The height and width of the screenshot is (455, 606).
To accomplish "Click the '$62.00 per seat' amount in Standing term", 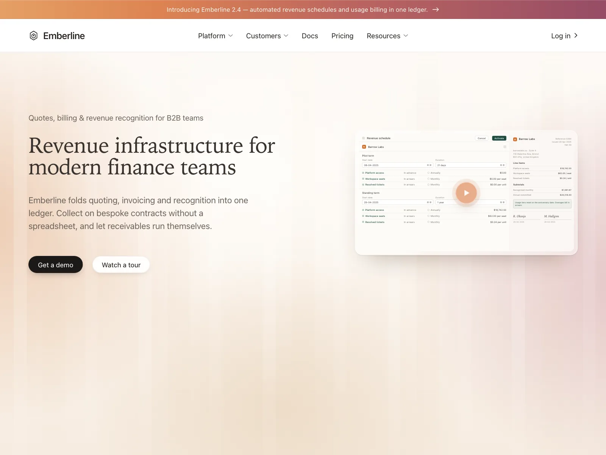I will point(497,216).
